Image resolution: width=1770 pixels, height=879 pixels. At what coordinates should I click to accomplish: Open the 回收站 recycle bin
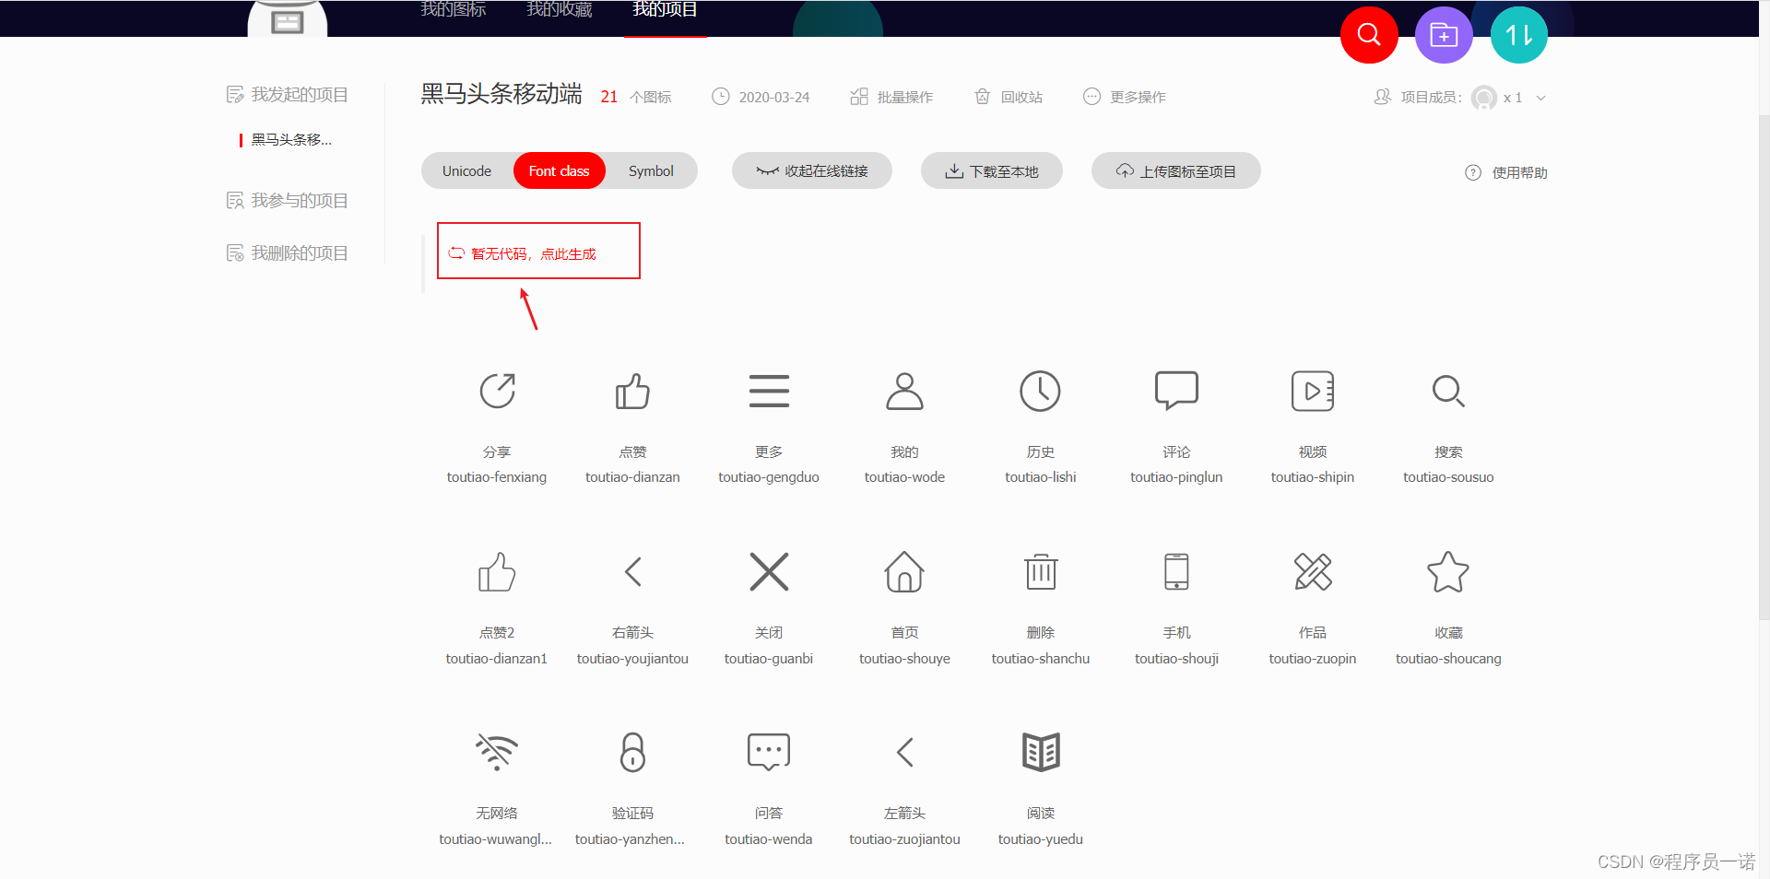click(x=1009, y=97)
